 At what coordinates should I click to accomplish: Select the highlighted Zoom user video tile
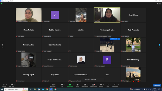(x=107, y=15)
